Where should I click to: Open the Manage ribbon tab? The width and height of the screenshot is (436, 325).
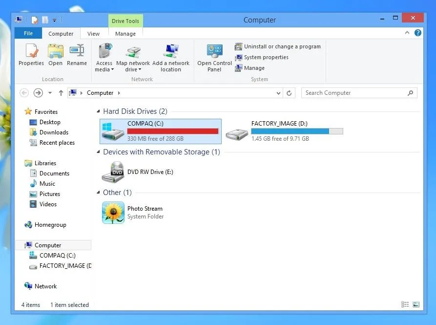pyautogui.click(x=125, y=34)
